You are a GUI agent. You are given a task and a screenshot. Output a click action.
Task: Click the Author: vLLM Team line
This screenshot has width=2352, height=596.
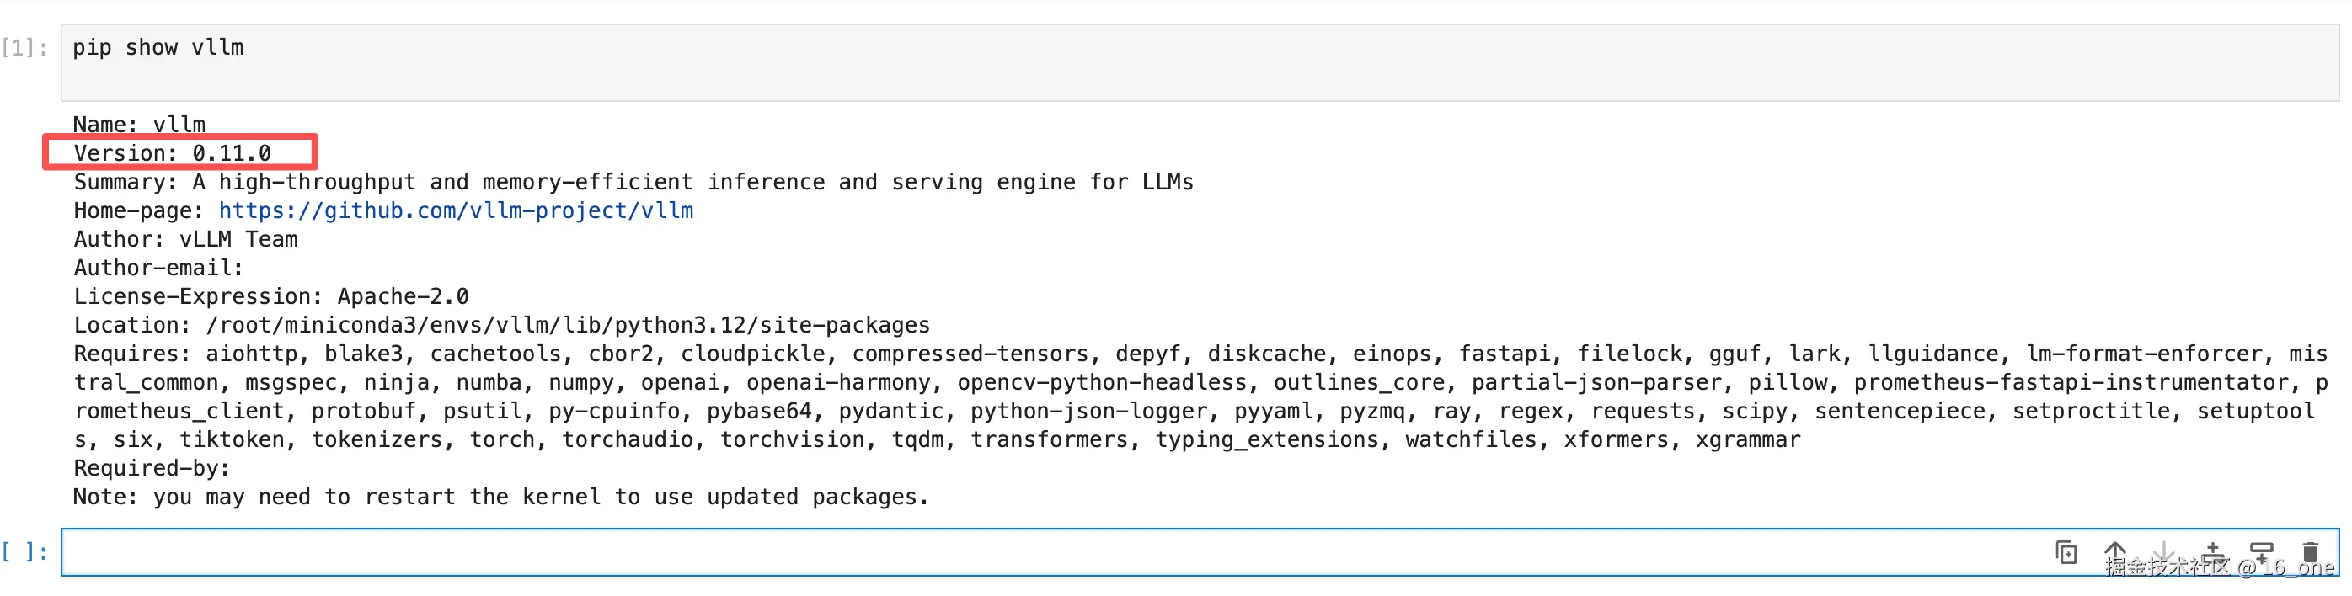click(x=185, y=239)
